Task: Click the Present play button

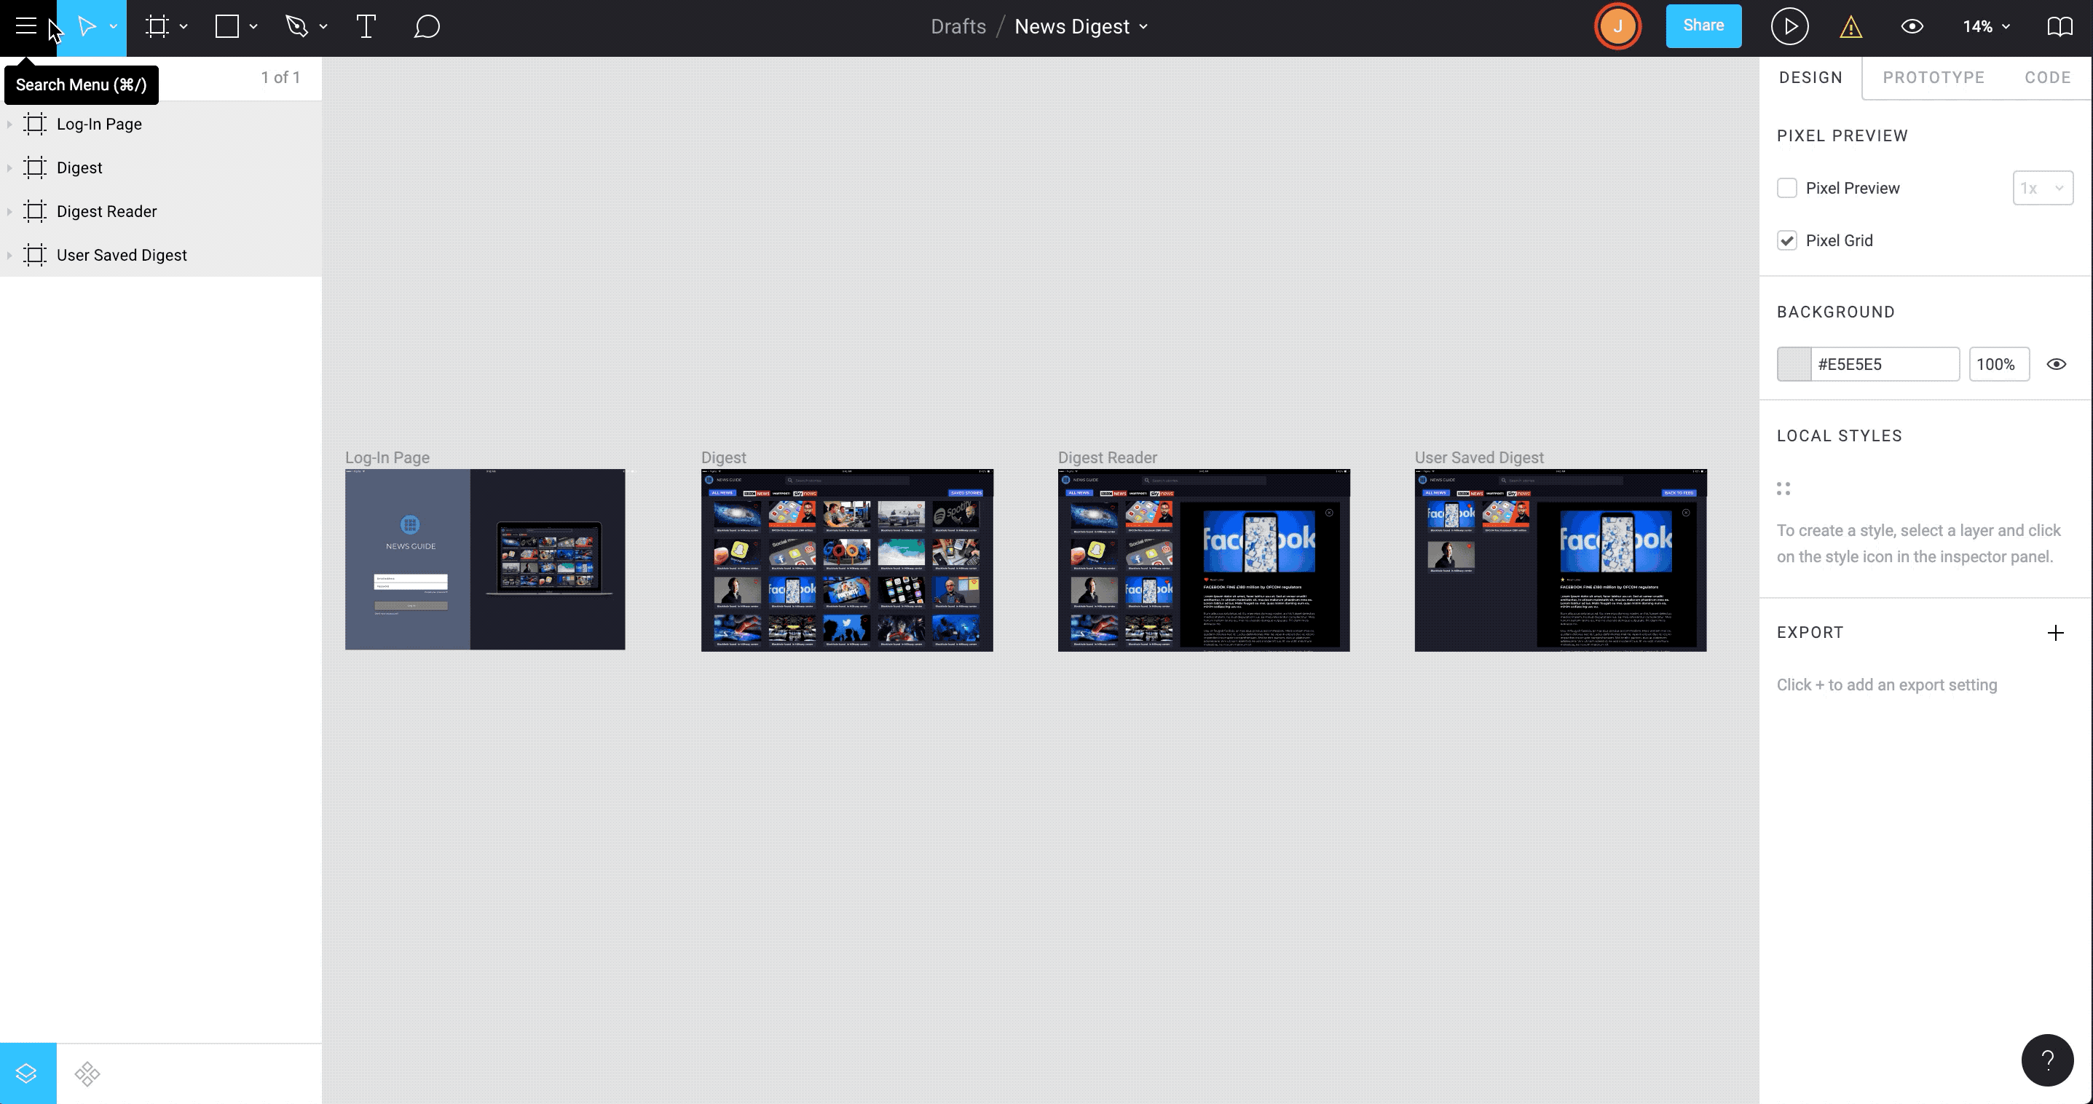Action: click(1789, 26)
